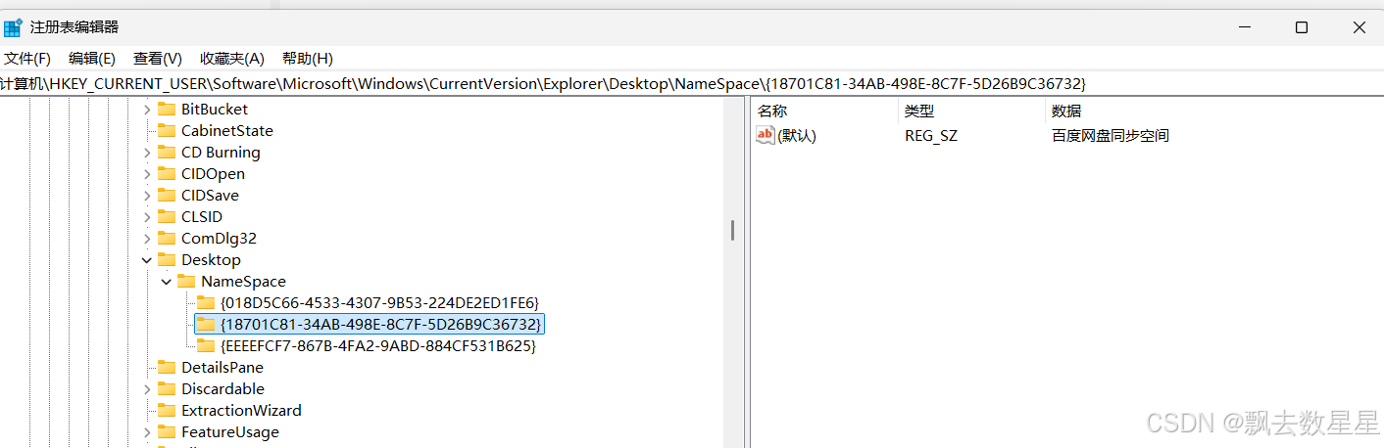Click the REG_SZ type cell
Viewport: 1384px width, 448px height.
click(931, 136)
